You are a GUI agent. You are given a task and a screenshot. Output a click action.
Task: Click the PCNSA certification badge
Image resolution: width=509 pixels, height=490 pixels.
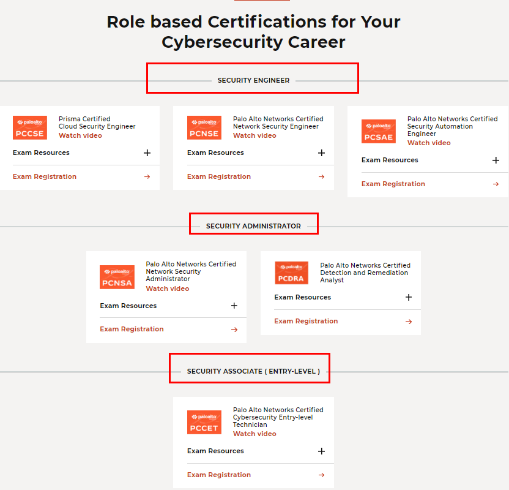117,277
